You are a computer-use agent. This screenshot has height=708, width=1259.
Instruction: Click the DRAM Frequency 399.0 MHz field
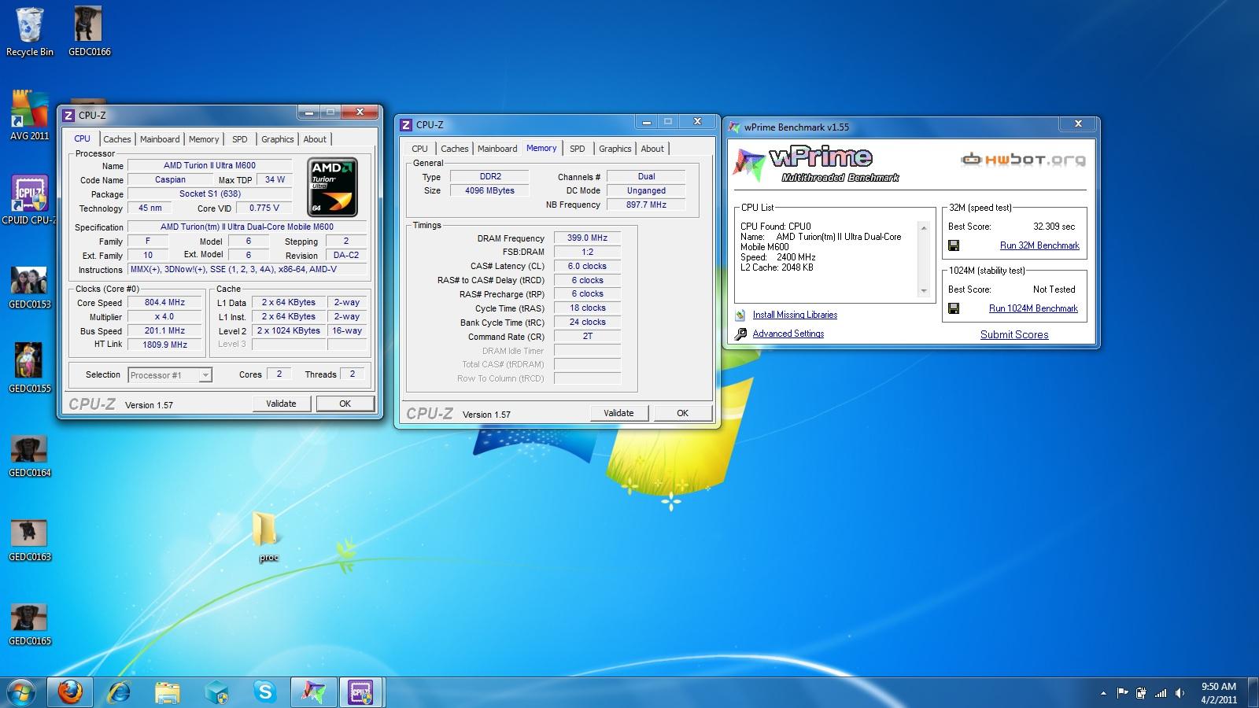click(588, 238)
